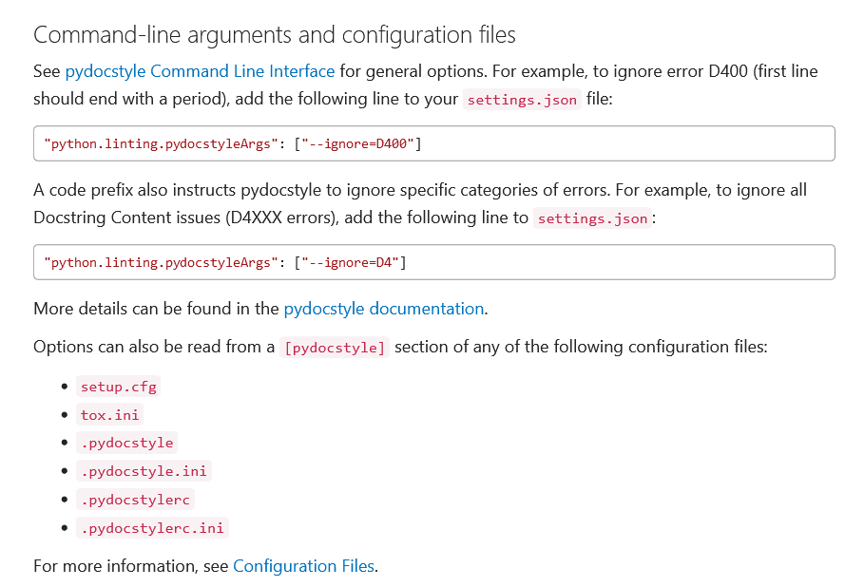Click the "For more information, see" text
The width and height of the screenshot is (845, 587).
(x=131, y=566)
